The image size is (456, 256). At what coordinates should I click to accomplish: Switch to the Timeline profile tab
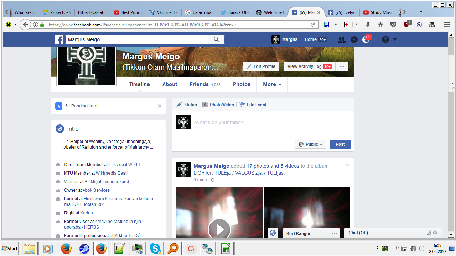(x=140, y=84)
